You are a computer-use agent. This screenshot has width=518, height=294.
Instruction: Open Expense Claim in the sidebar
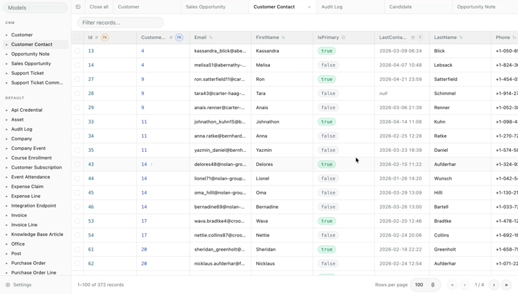27,187
